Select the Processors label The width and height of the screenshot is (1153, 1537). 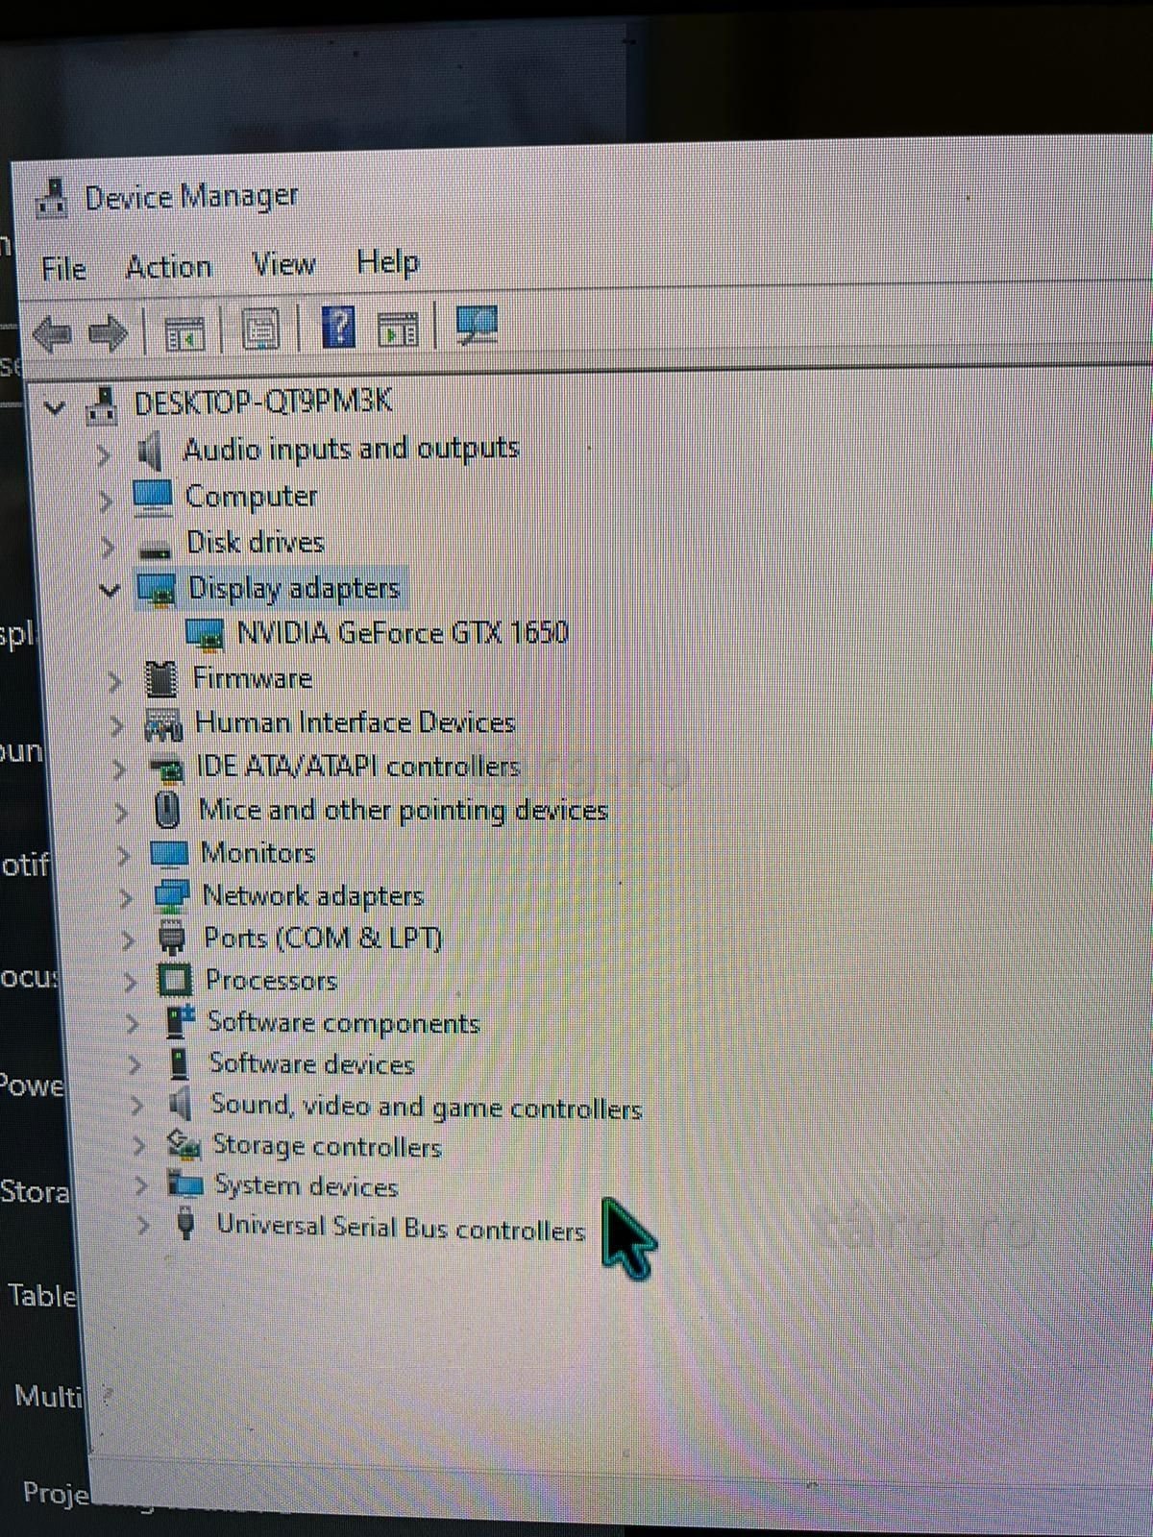(x=271, y=980)
